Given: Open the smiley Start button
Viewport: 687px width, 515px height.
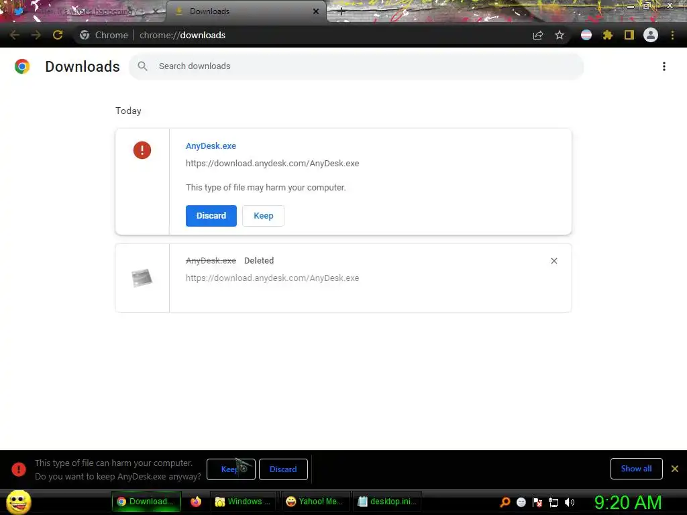Looking at the screenshot, I should [x=18, y=502].
